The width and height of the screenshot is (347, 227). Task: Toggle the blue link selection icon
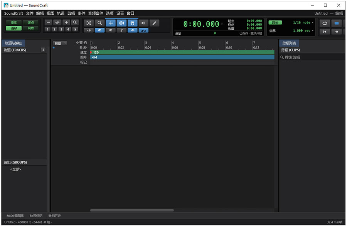[99, 30]
